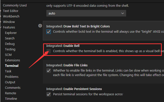Open Extensions settings category
164x102 pixels.
[x=12, y=60]
